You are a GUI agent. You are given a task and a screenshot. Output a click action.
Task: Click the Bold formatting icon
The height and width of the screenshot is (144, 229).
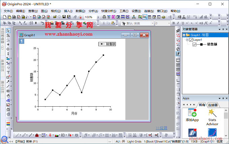coord(173,23)
